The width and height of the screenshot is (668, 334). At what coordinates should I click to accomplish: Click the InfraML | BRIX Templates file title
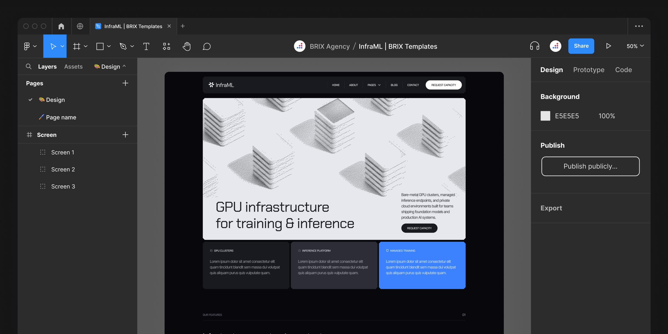(x=398, y=46)
